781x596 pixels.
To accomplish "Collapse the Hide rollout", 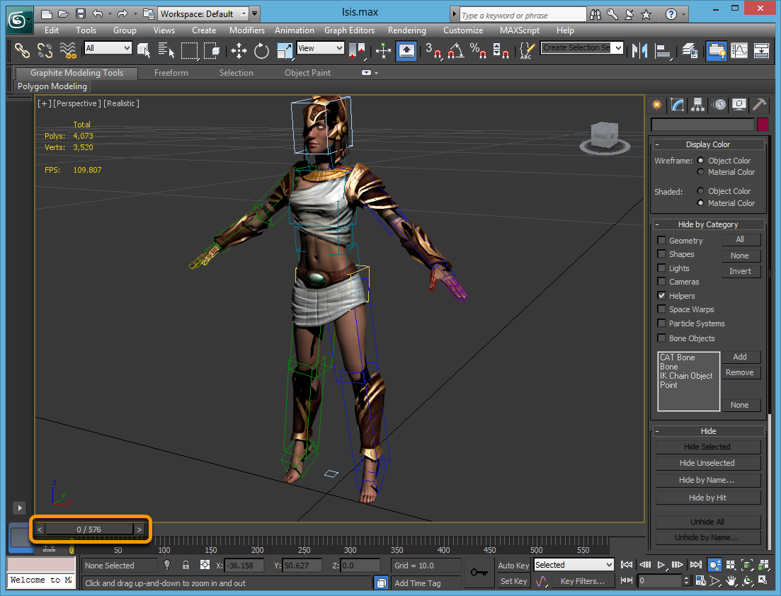I will click(708, 431).
